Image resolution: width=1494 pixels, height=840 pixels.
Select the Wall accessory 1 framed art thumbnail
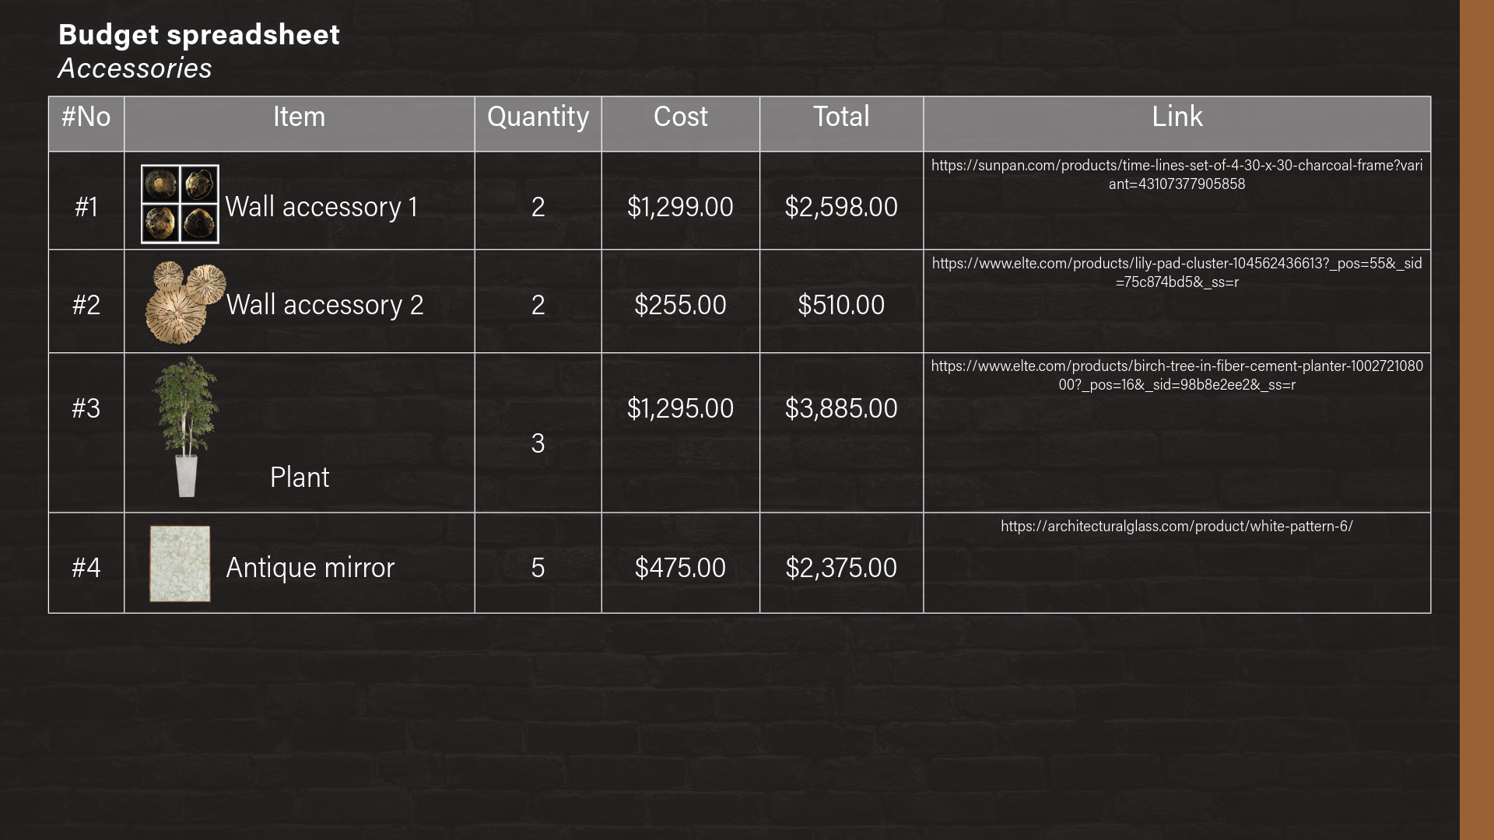point(180,204)
